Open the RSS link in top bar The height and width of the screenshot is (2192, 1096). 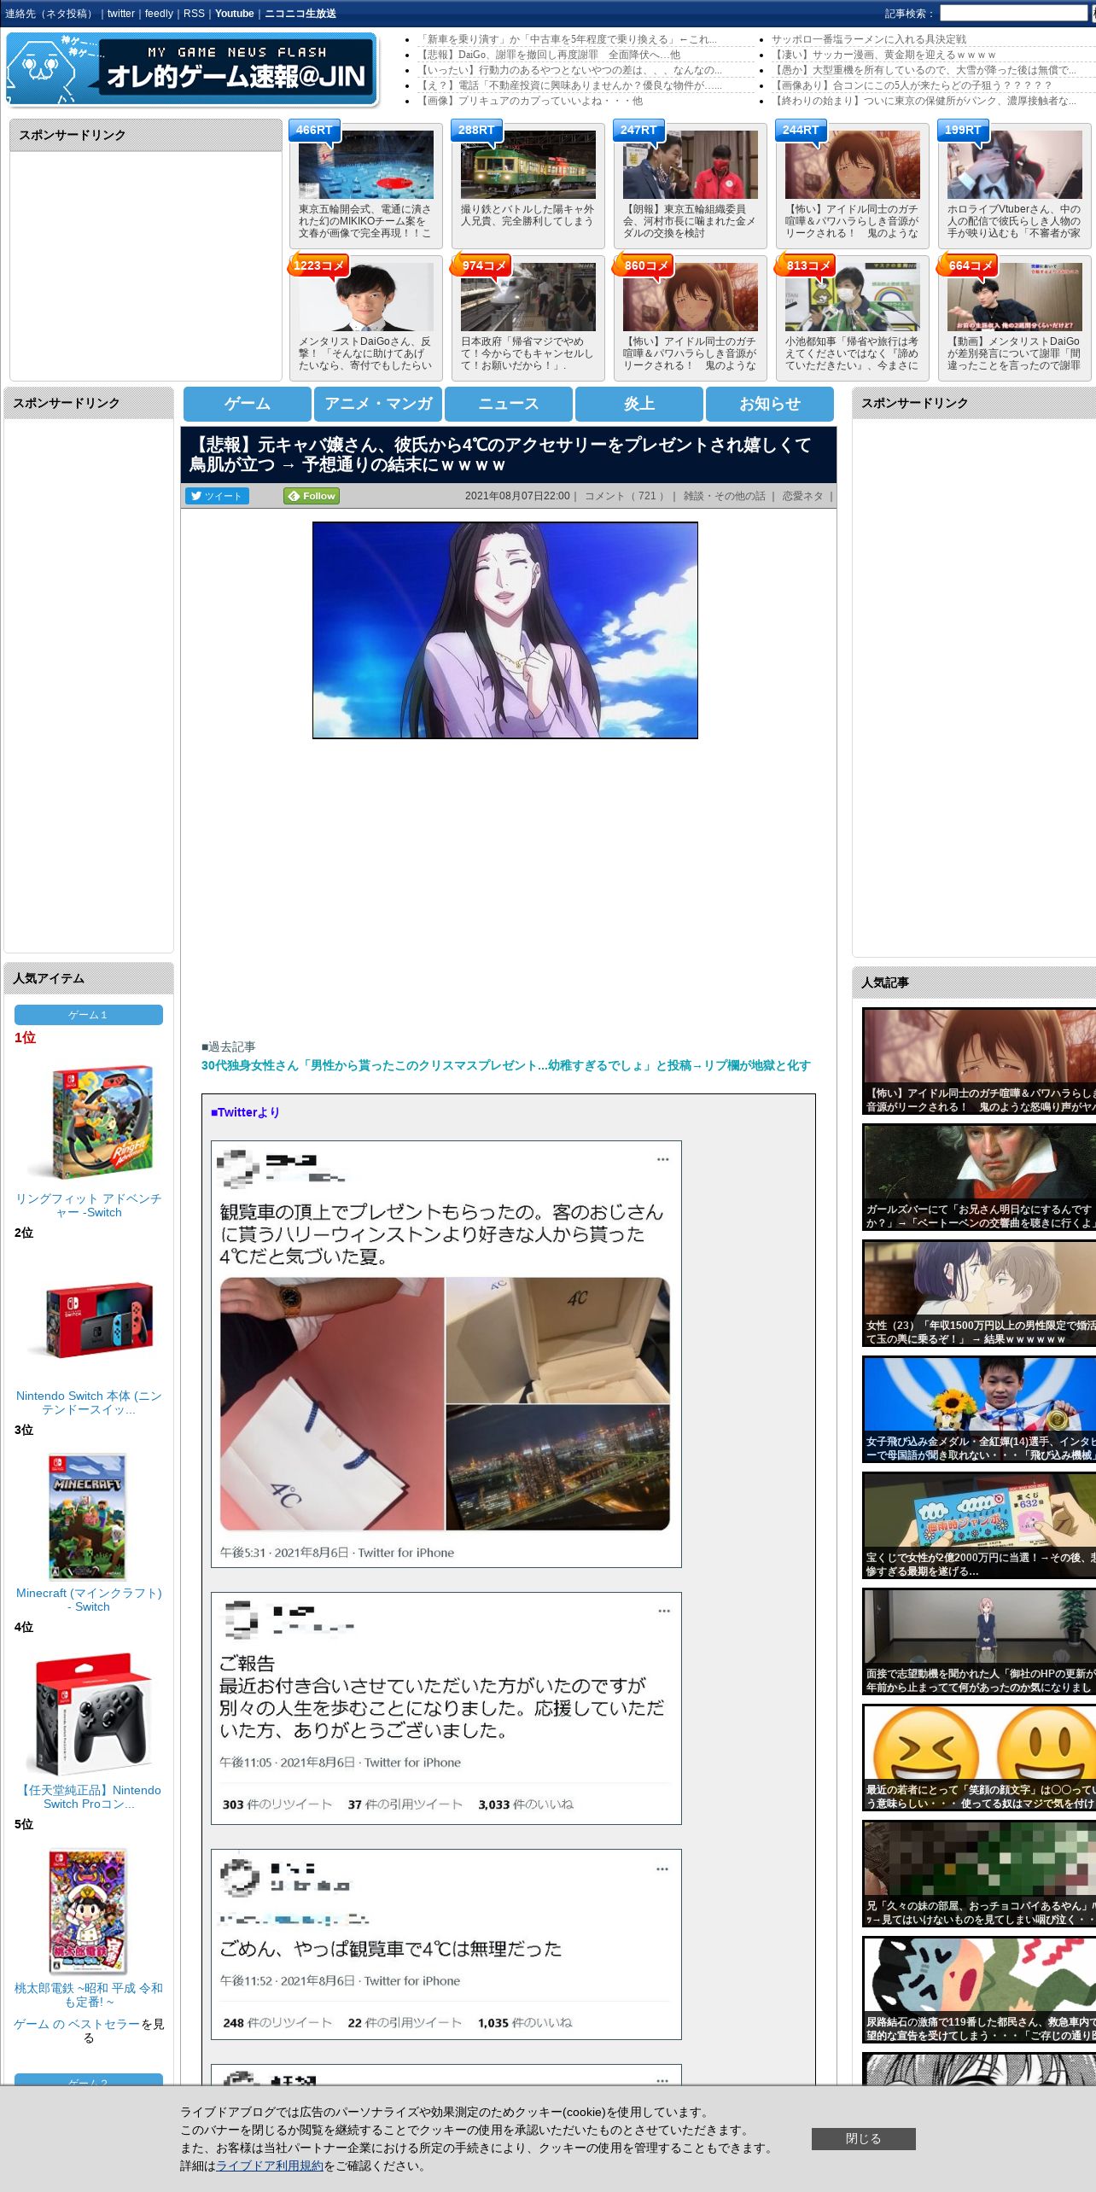(194, 14)
